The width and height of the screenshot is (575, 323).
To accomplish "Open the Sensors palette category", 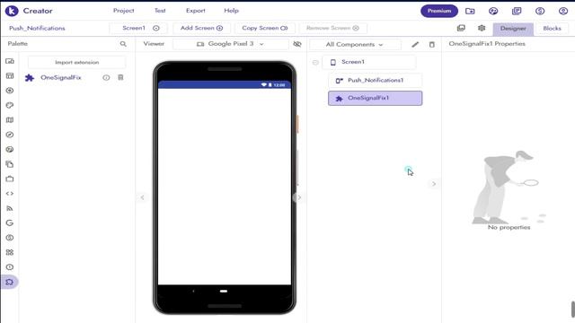I will (x=10, y=135).
